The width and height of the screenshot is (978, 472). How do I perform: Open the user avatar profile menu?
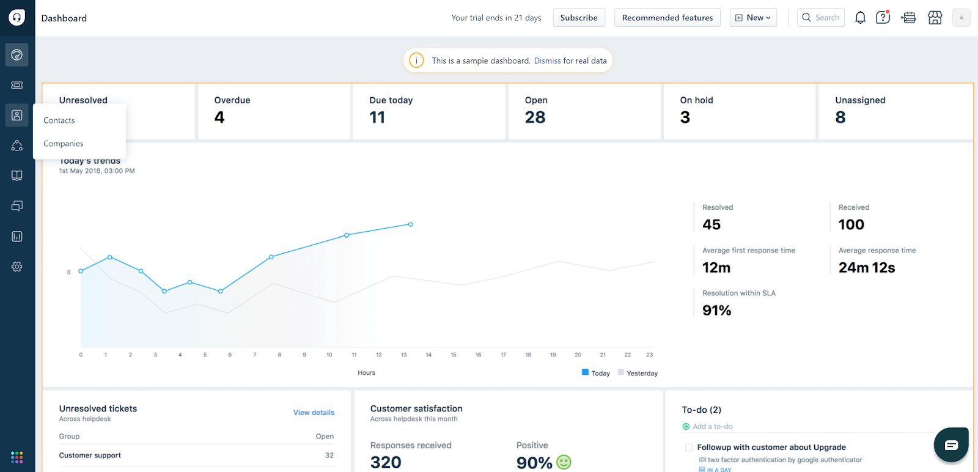click(x=961, y=18)
